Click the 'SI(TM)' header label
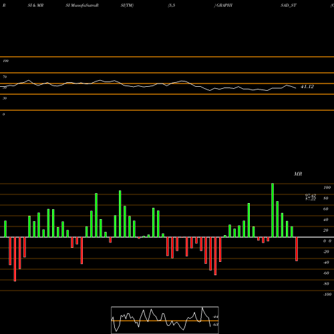 click(x=127, y=5)
